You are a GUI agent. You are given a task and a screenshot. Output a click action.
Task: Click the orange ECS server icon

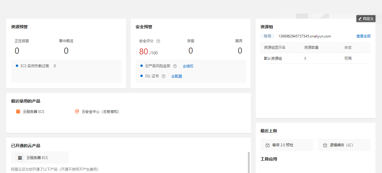click(x=18, y=111)
